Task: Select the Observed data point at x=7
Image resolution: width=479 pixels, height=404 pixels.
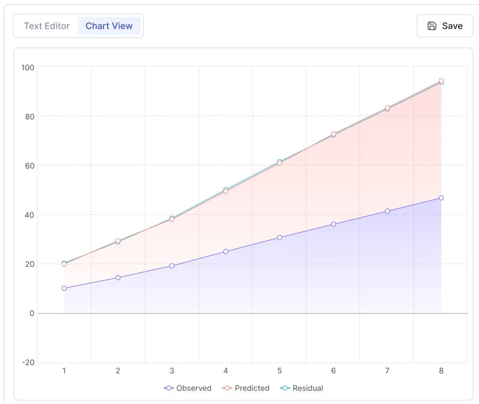Action: (x=387, y=211)
